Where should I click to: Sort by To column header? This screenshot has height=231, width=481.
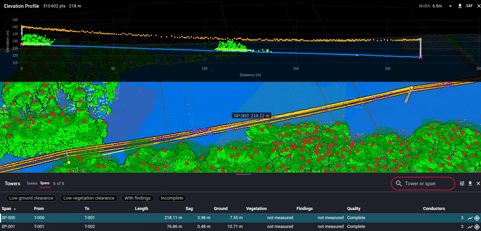click(x=87, y=209)
